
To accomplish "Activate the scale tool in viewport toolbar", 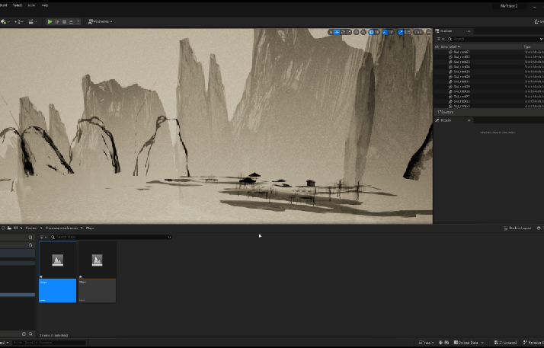I will (349, 32).
